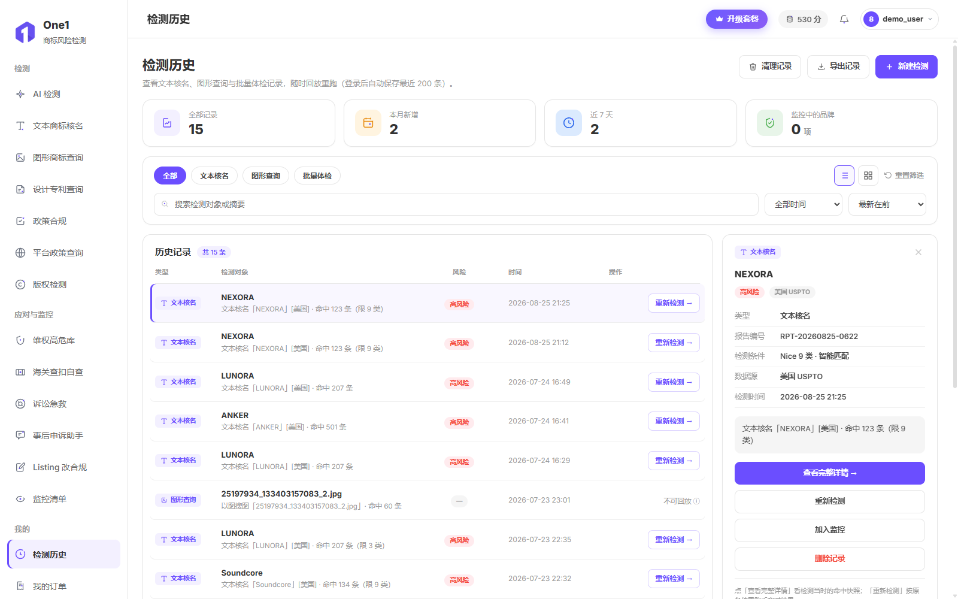Click 重新检测 for NEXORA 21:25 row
The image size is (958, 599).
pos(674,303)
